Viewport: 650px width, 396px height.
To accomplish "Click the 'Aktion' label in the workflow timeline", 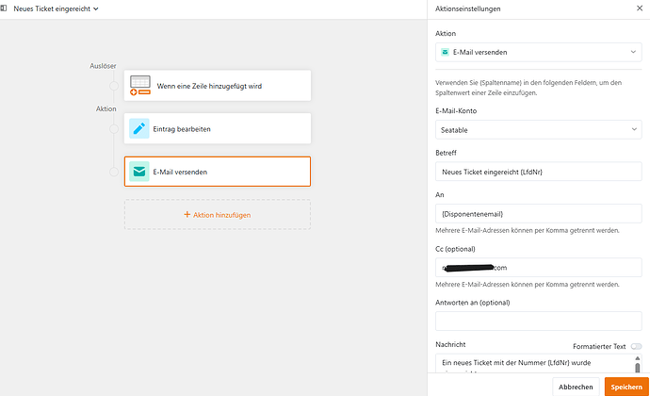I will click(x=106, y=108).
